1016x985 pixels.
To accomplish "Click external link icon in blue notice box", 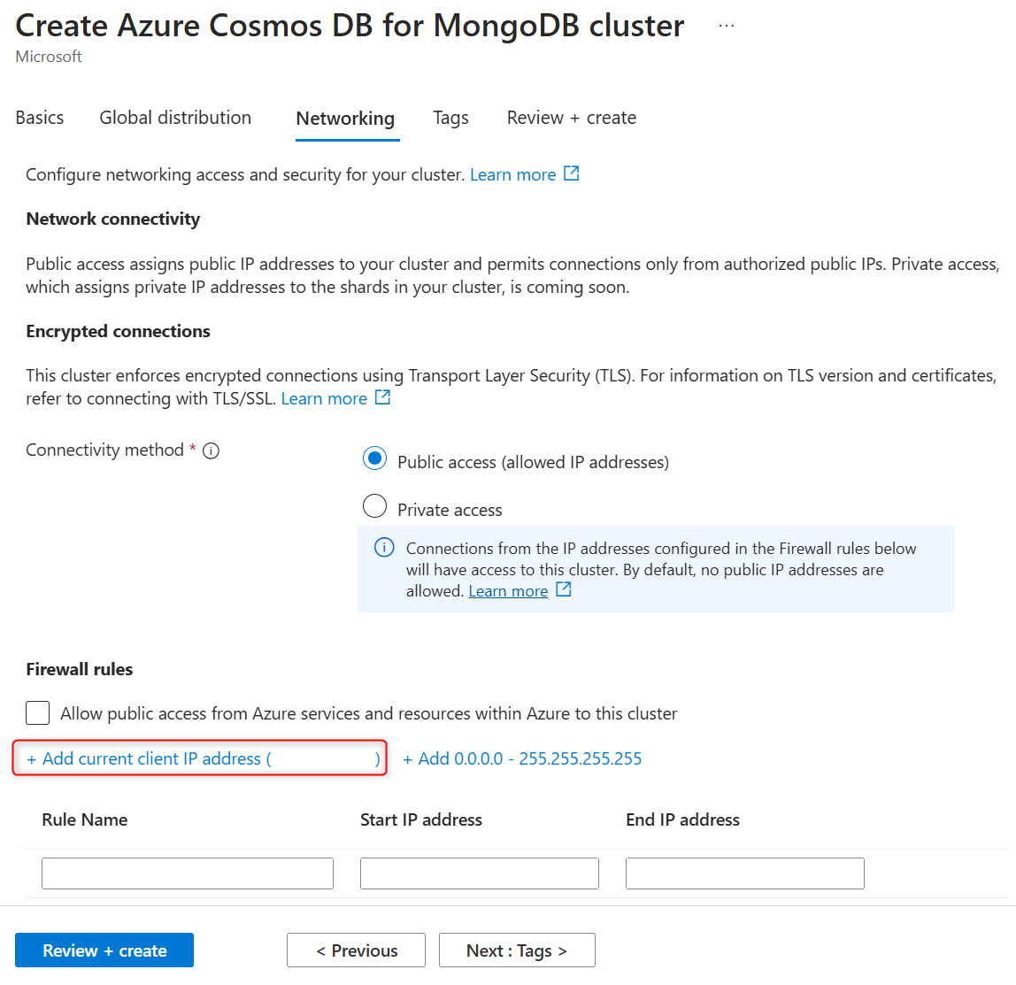I will [564, 589].
